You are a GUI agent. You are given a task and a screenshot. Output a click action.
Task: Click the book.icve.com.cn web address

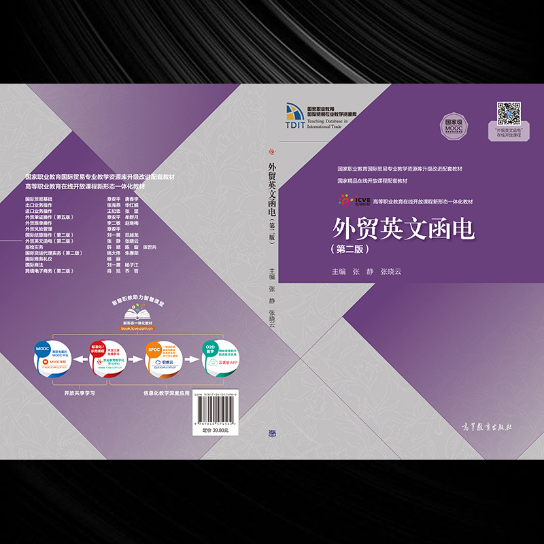click(x=138, y=328)
